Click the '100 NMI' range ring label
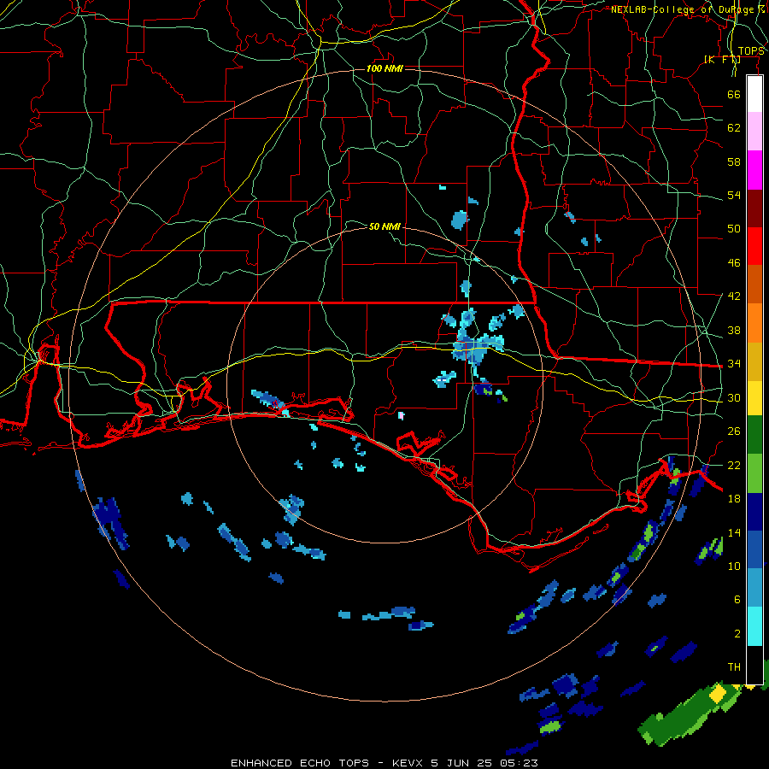The image size is (769, 769). coord(384,68)
